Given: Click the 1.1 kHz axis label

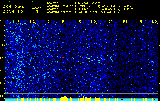Looking at the screenshot, I should pyautogui.click(x=2, y=33).
